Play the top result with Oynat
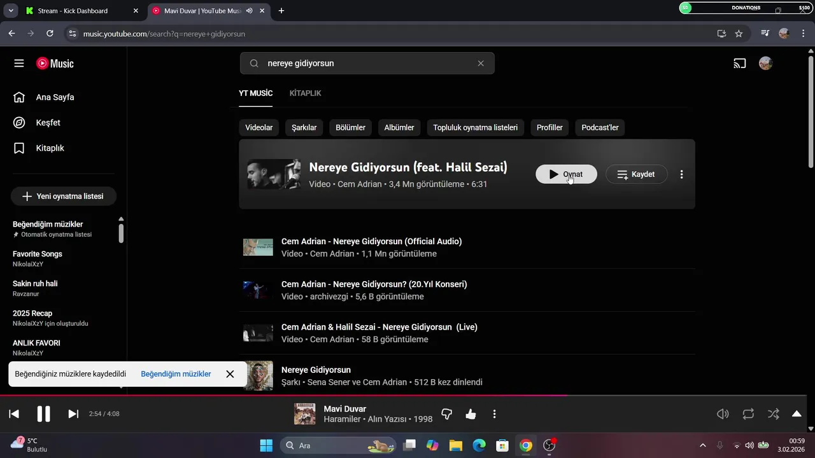The image size is (815, 458). coord(566,174)
